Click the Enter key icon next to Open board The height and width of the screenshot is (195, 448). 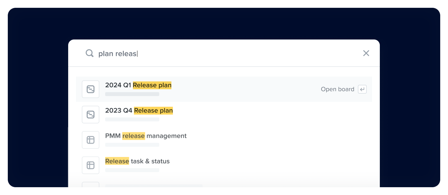[x=362, y=89]
